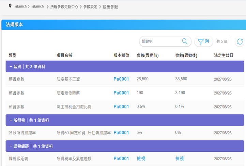Open Pa0001 link for 職工福利金扣繳比例

tap(121, 107)
